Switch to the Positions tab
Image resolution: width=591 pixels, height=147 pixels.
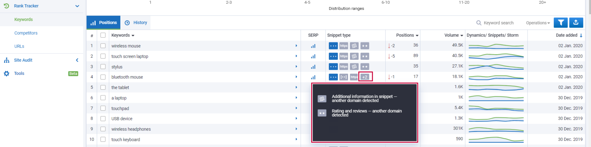(104, 23)
